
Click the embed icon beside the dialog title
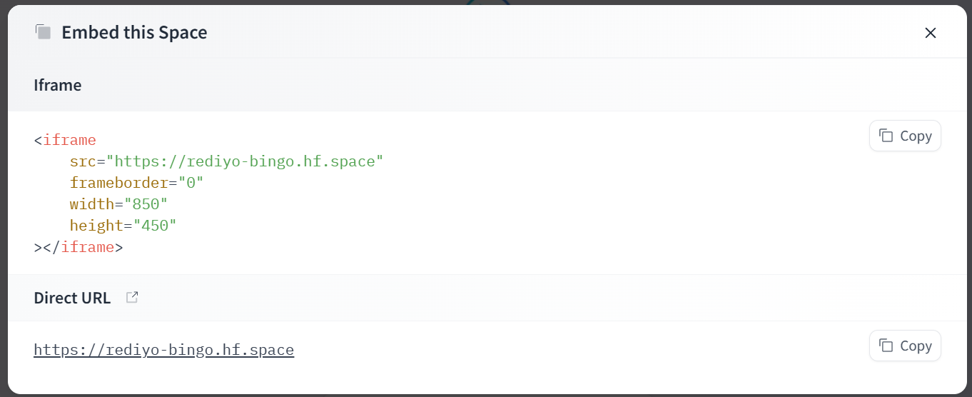tap(44, 32)
